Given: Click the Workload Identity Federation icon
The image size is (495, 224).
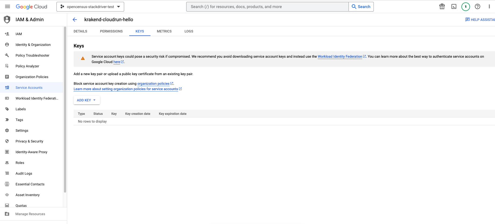Looking at the screenshot, I should 7,98.
